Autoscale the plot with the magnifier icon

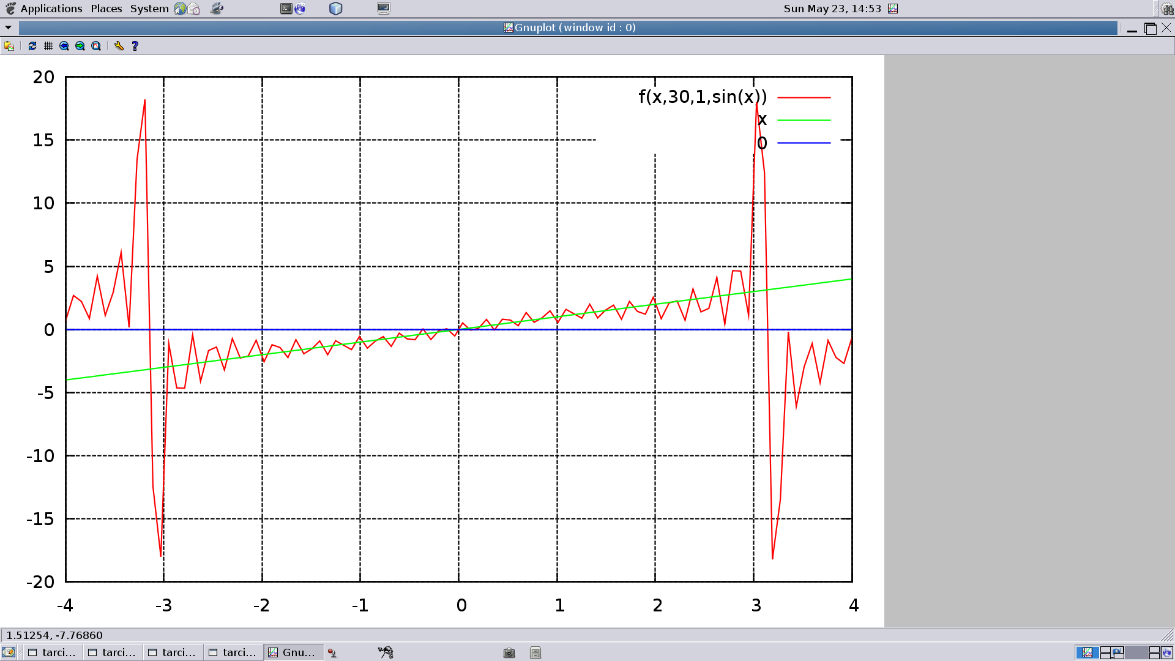pos(96,46)
